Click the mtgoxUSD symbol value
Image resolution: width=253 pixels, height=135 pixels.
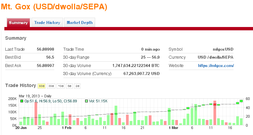(x=223, y=49)
